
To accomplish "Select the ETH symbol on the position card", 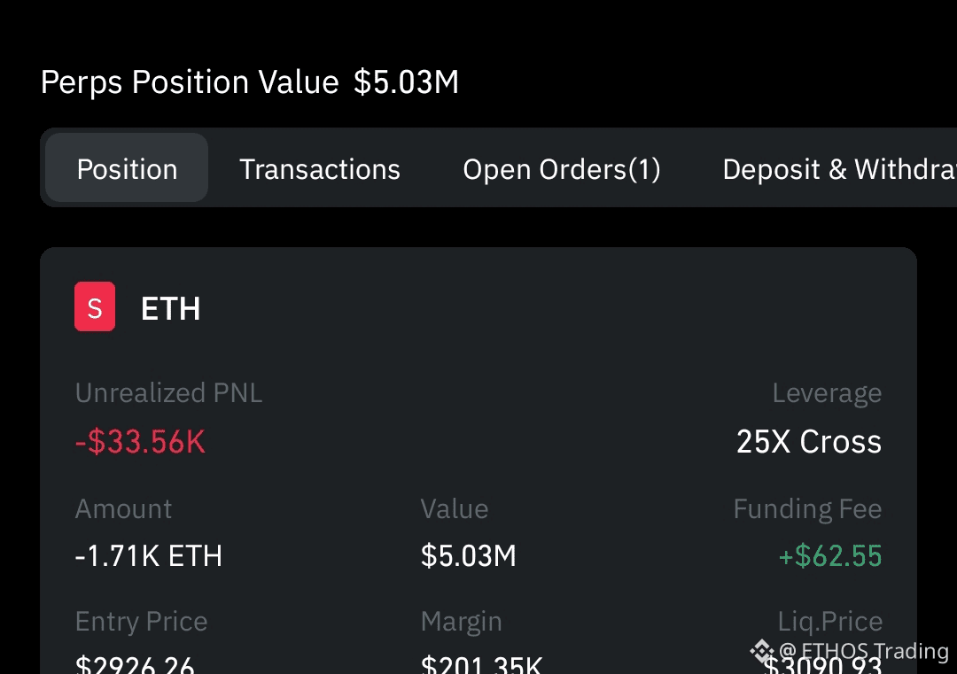I will [x=170, y=308].
